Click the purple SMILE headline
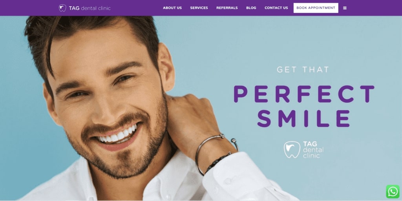 [x=304, y=118]
